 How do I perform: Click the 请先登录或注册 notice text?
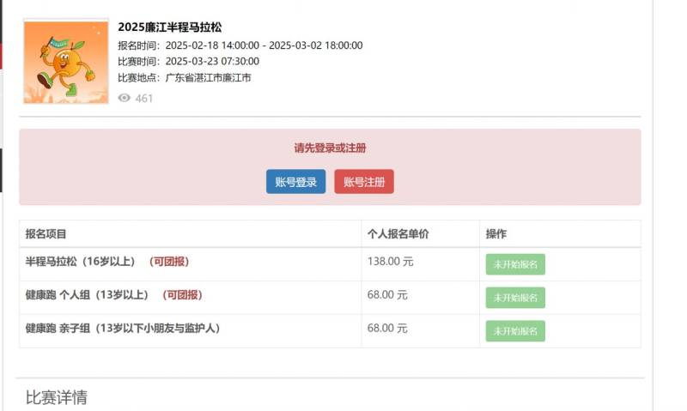[330, 148]
